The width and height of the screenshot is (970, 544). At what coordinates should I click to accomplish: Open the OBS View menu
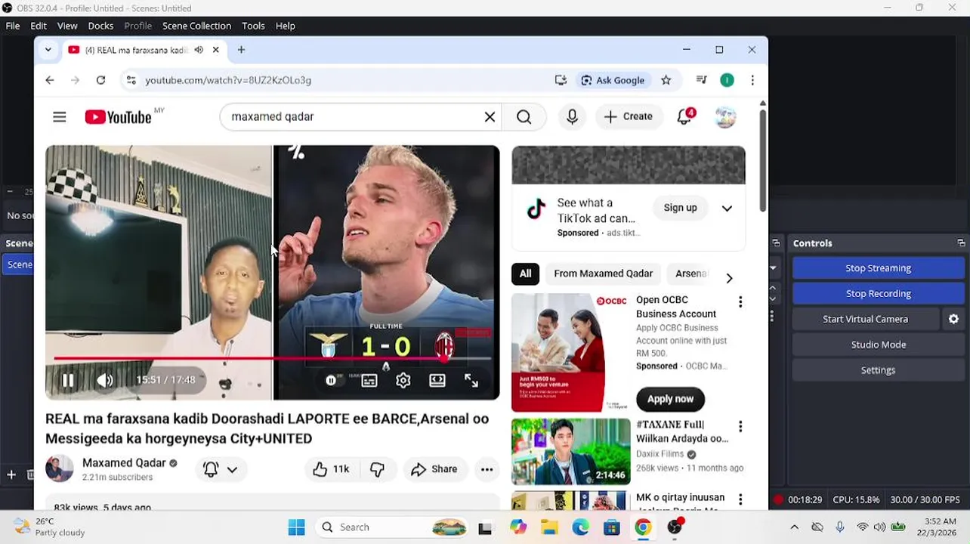(x=67, y=26)
